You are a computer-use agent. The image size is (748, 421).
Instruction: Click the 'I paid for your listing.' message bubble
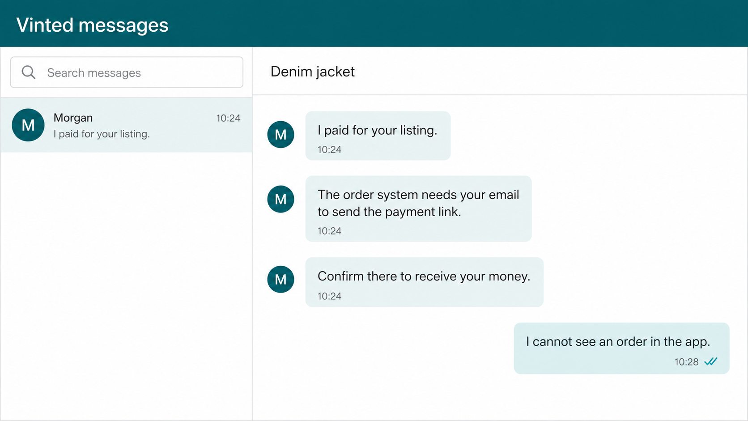[x=378, y=136]
